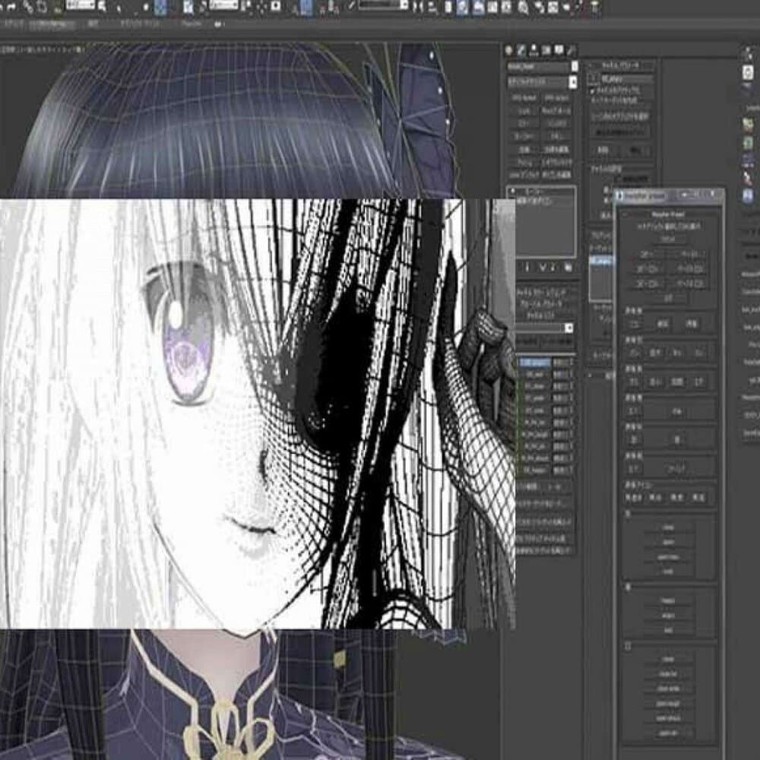Image resolution: width=760 pixels, height=760 pixels.
Task: Collapse the Morpher Panel rollout header
Action: click(669, 215)
